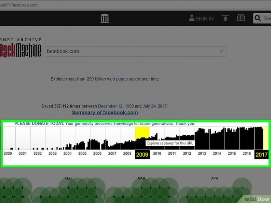
Task: Select highlighted year 2009 on the timeline
Action: (x=142, y=154)
